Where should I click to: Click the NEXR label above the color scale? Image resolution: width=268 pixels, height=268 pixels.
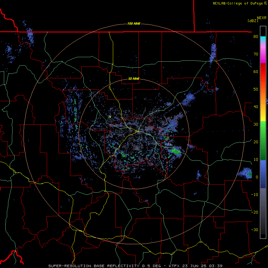click(262, 18)
